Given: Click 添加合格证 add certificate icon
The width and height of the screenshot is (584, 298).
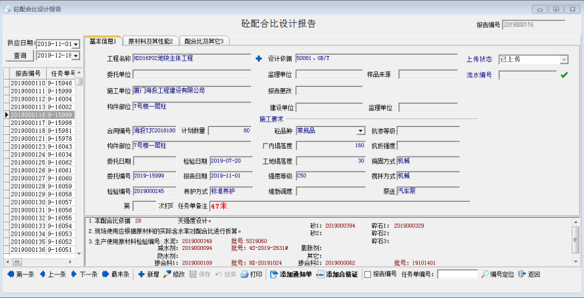Looking at the screenshot, I should click(320, 275).
